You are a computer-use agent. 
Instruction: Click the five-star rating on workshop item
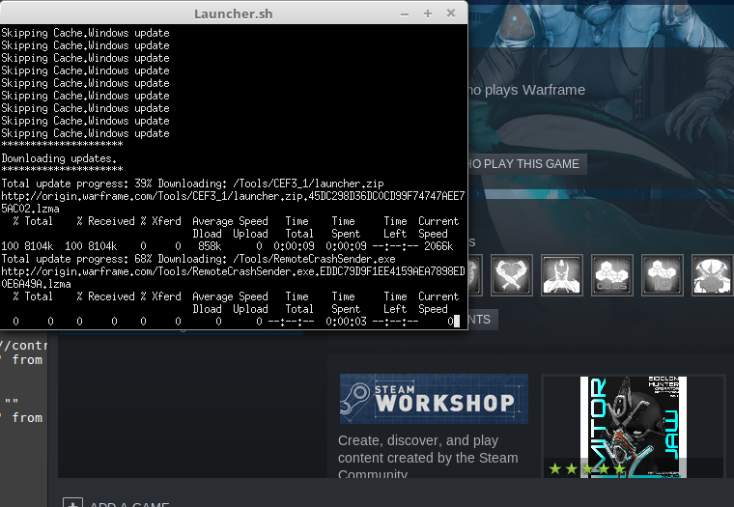coord(586,468)
